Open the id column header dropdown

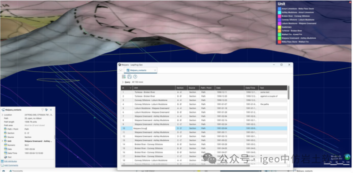[131, 88]
